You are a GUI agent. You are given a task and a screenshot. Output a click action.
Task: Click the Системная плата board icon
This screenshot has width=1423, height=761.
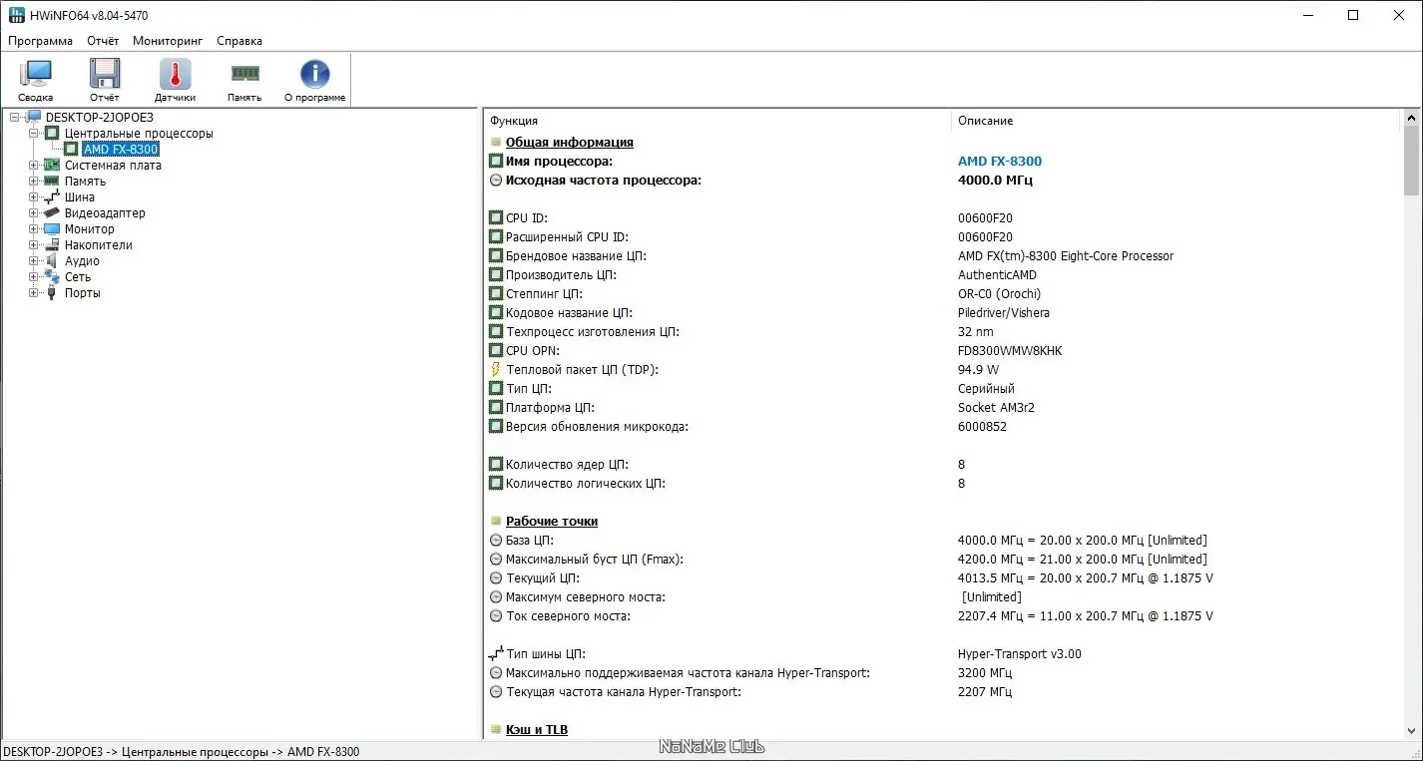(52, 166)
